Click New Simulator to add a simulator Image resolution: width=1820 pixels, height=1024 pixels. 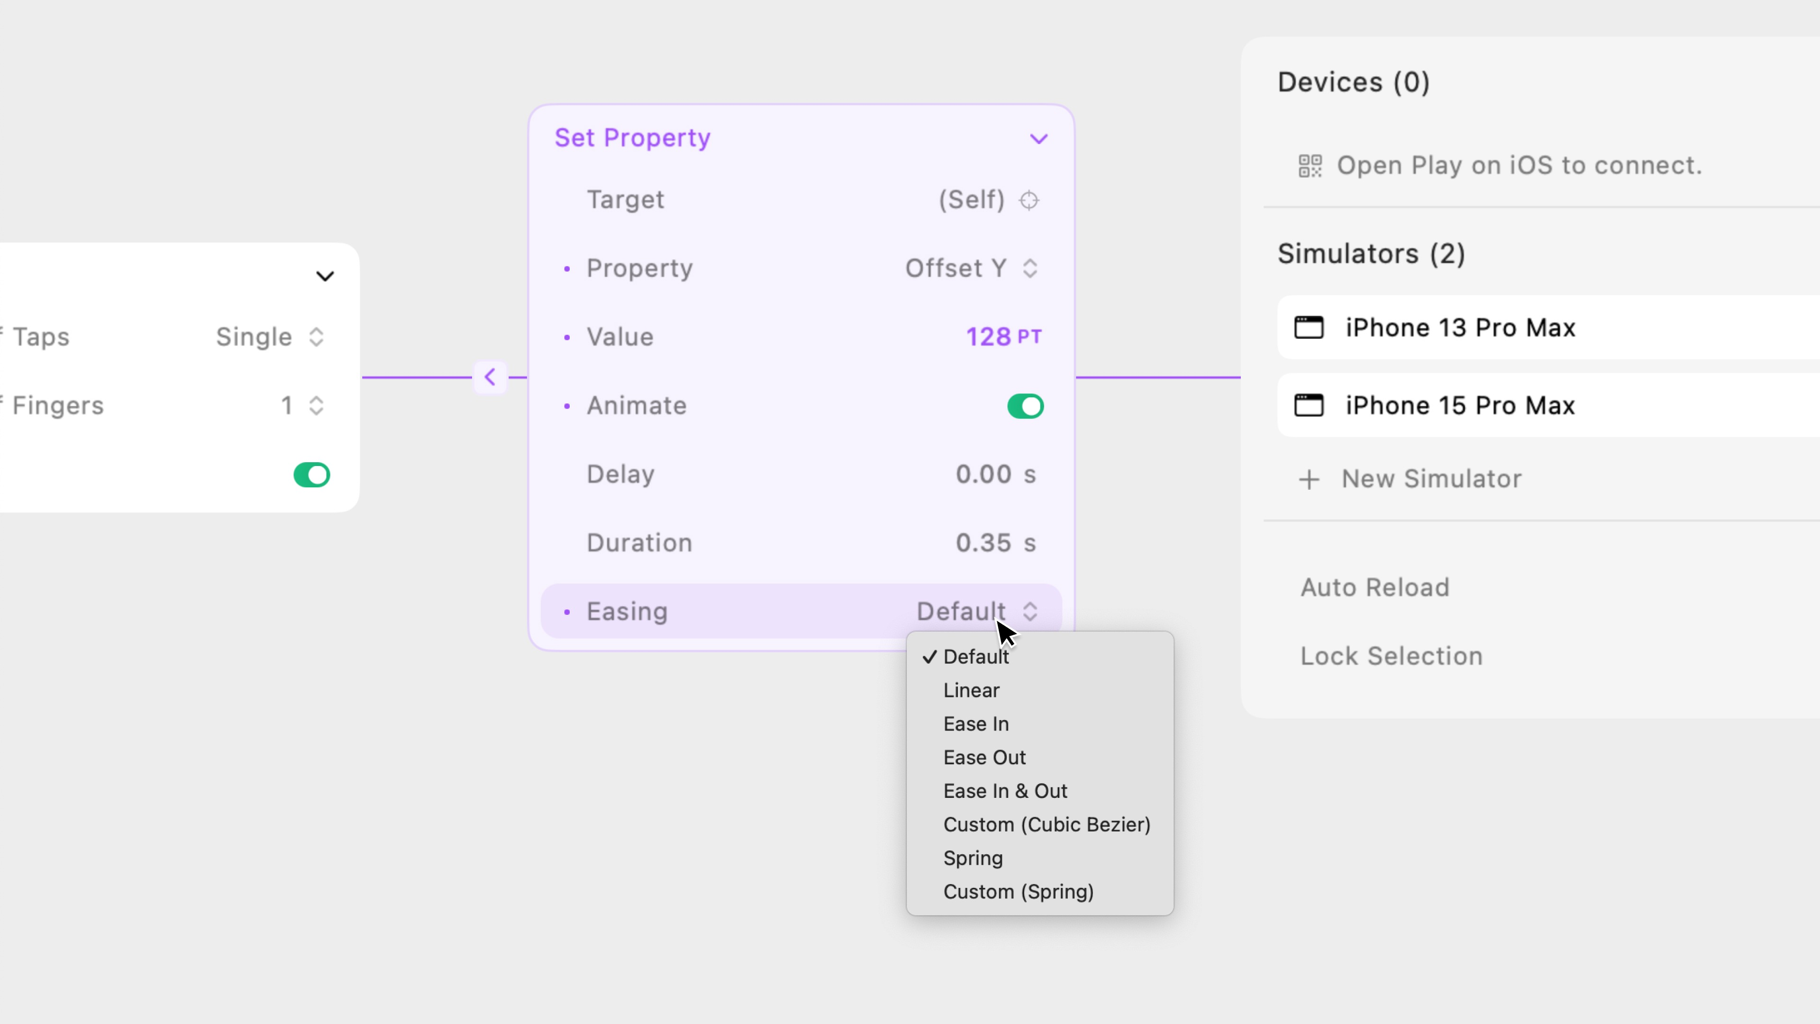(1431, 478)
